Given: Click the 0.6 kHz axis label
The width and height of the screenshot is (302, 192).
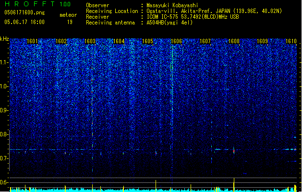Looking at the screenshot, I should (x=4, y=182).
